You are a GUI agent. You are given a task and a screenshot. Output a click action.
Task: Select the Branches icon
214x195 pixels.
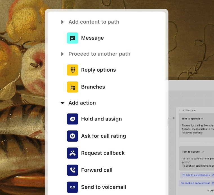(x=72, y=87)
